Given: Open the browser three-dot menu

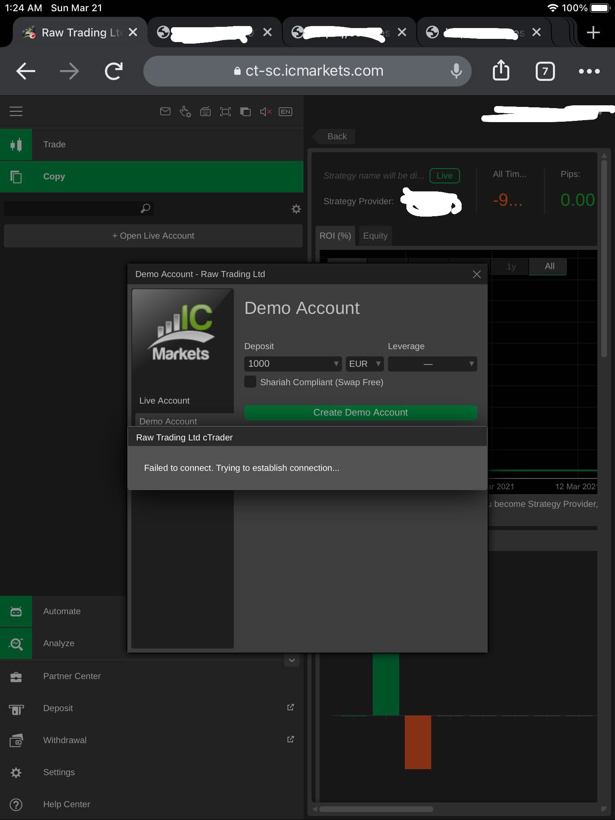Looking at the screenshot, I should coord(589,71).
